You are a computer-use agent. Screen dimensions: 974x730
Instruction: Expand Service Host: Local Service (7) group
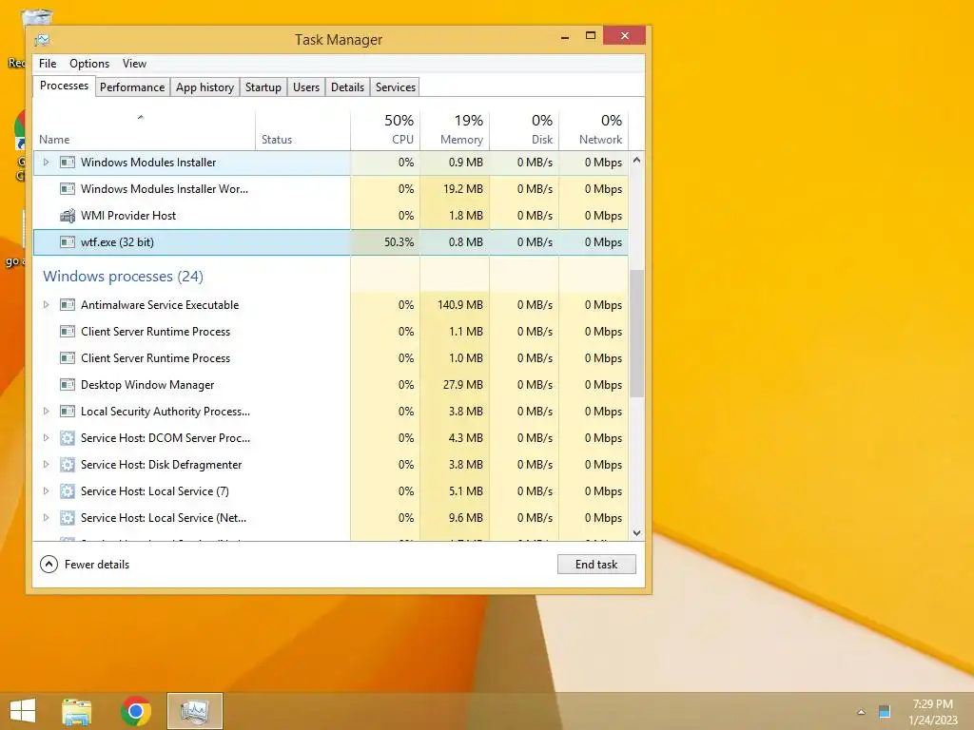(x=46, y=491)
